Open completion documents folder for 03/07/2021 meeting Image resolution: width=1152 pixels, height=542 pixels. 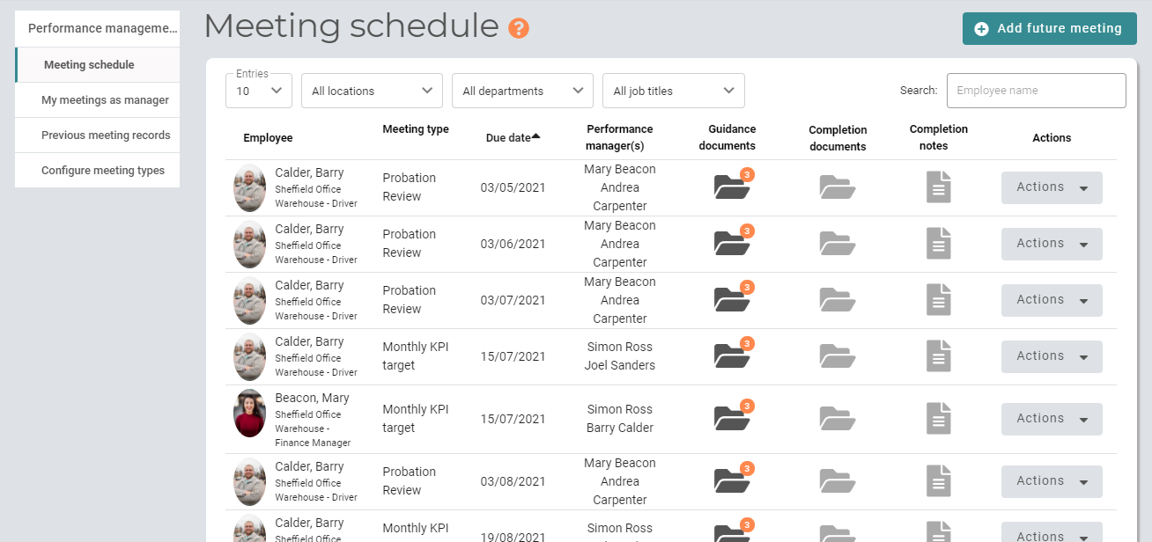[x=838, y=300]
